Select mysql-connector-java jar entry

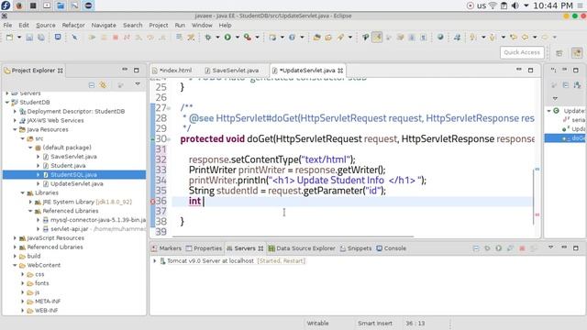point(98,220)
